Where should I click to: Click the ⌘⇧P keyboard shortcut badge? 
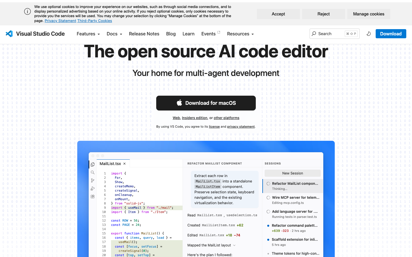(351, 34)
